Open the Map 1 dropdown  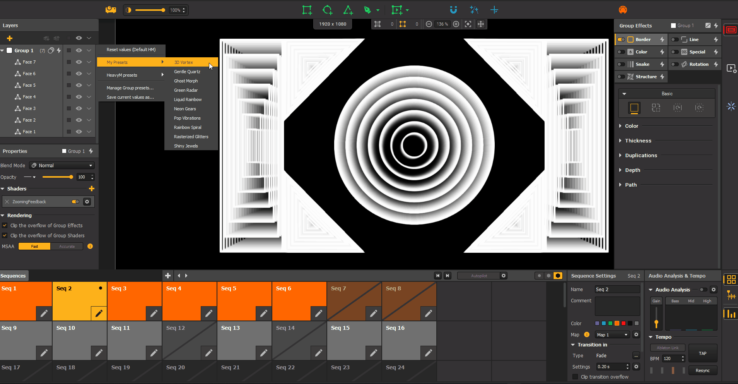click(x=613, y=335)
